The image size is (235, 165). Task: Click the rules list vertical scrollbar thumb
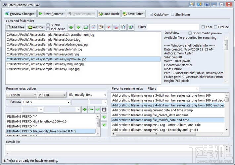98,123
